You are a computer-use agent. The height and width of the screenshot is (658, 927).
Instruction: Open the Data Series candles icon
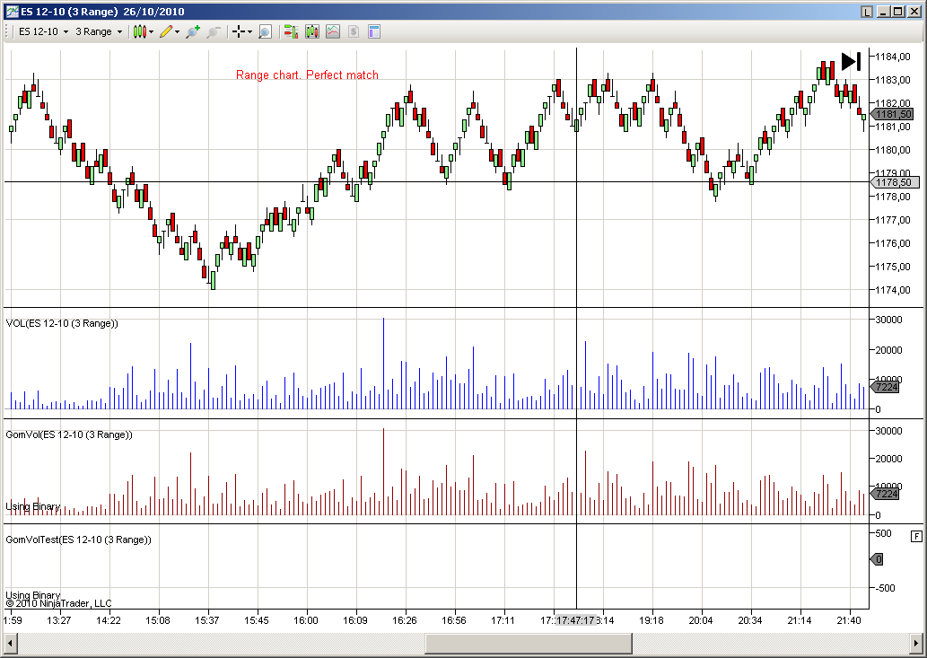click(312, 32)
